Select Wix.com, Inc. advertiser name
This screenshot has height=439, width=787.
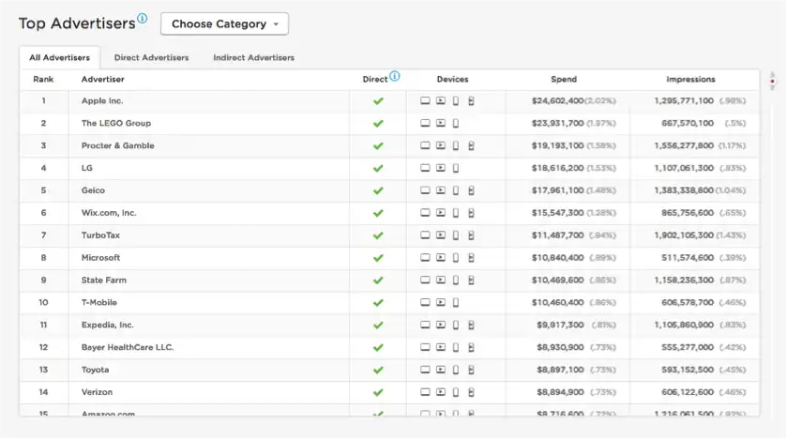(109, 213)
